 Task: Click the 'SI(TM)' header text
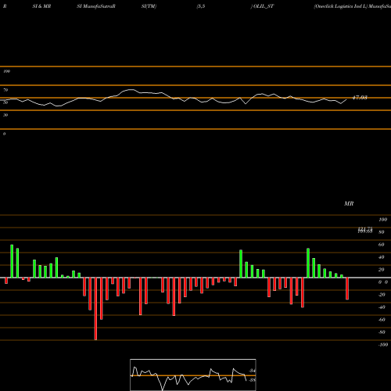(149, 6)
